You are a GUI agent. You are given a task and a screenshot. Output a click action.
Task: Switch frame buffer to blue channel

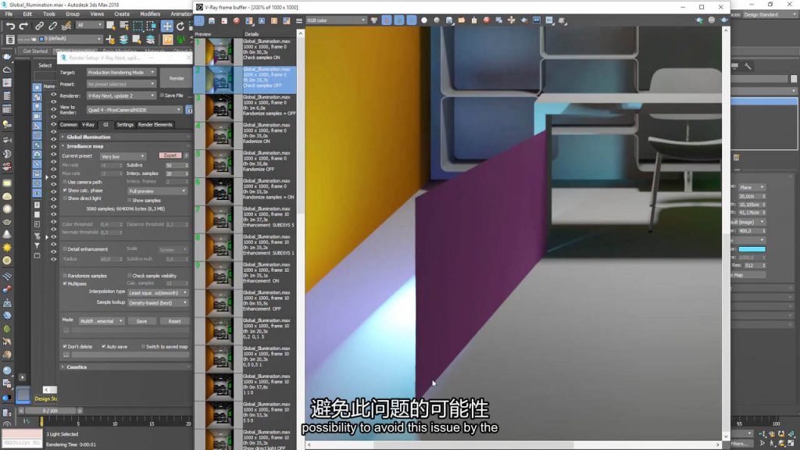pyautogui.click(x=411, y=20)
